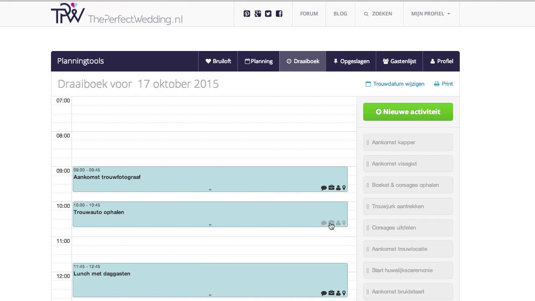Click the Lunch met daggasten event title
Image resolution: width=535 pixels, height=301 pixels.
point(102,274)
